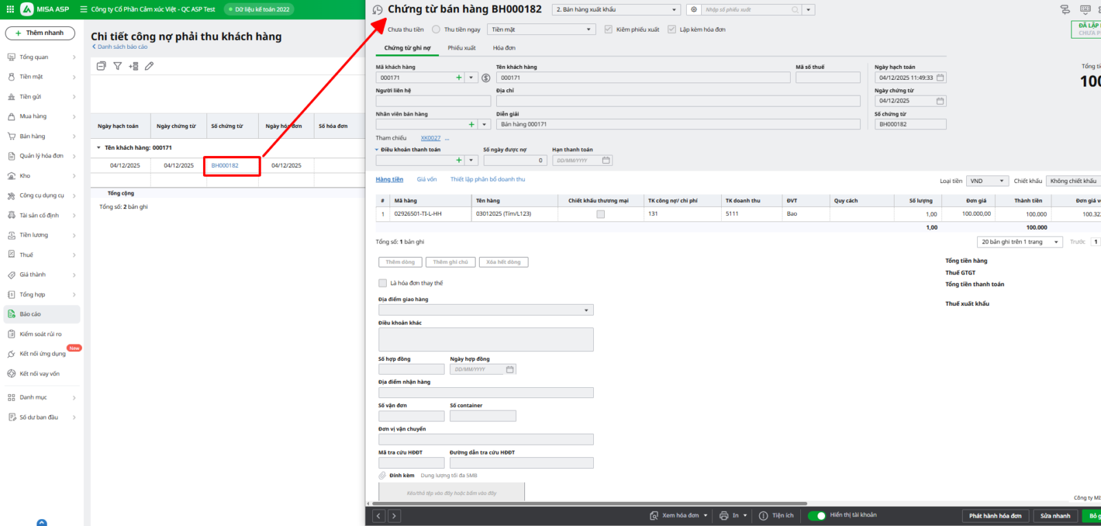Screen dimensions: 1101x526
Task: Expand the Địa điểm giao hàng dropdown
Action: pos(586,310)
